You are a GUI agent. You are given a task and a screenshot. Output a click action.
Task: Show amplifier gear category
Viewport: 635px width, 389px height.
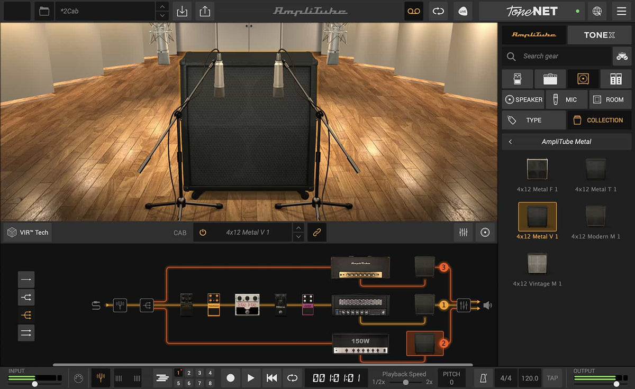pyautogui.click(x=550, y=79)
